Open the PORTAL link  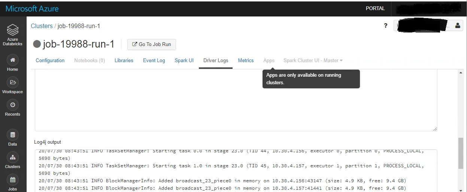tap(375, 8)
